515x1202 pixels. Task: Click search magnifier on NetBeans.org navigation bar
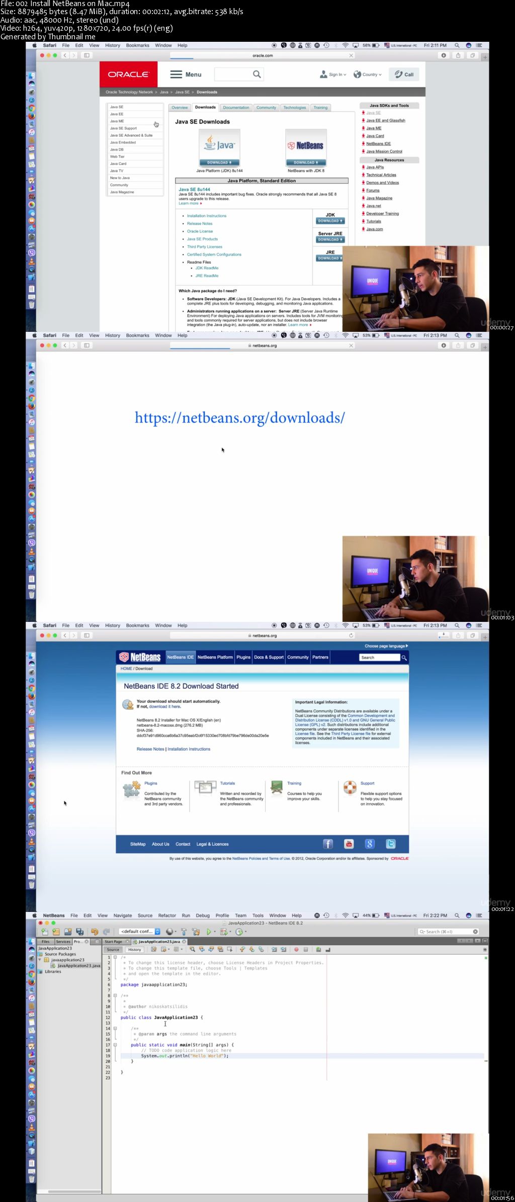pyautogui.click(x=404, y=657)
